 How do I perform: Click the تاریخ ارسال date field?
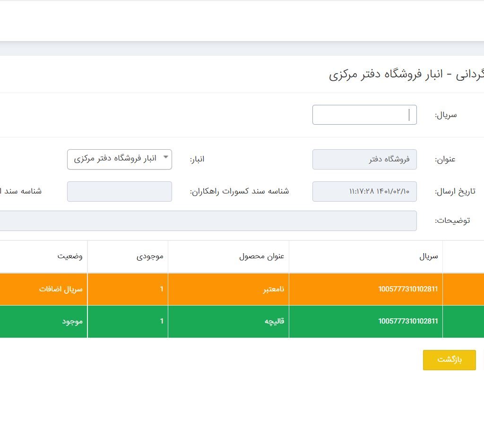(x=364, y=191)
